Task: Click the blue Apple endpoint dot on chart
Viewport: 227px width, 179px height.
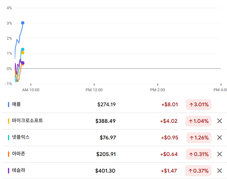Action: tap(23, 23)
